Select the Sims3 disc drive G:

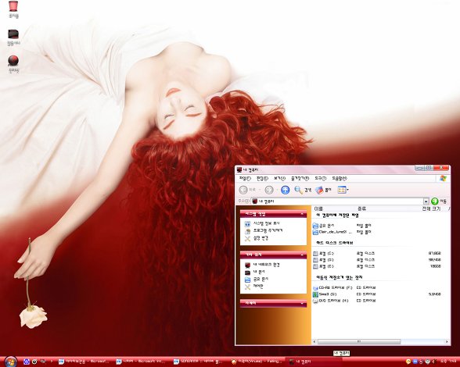tap(325, 294)
